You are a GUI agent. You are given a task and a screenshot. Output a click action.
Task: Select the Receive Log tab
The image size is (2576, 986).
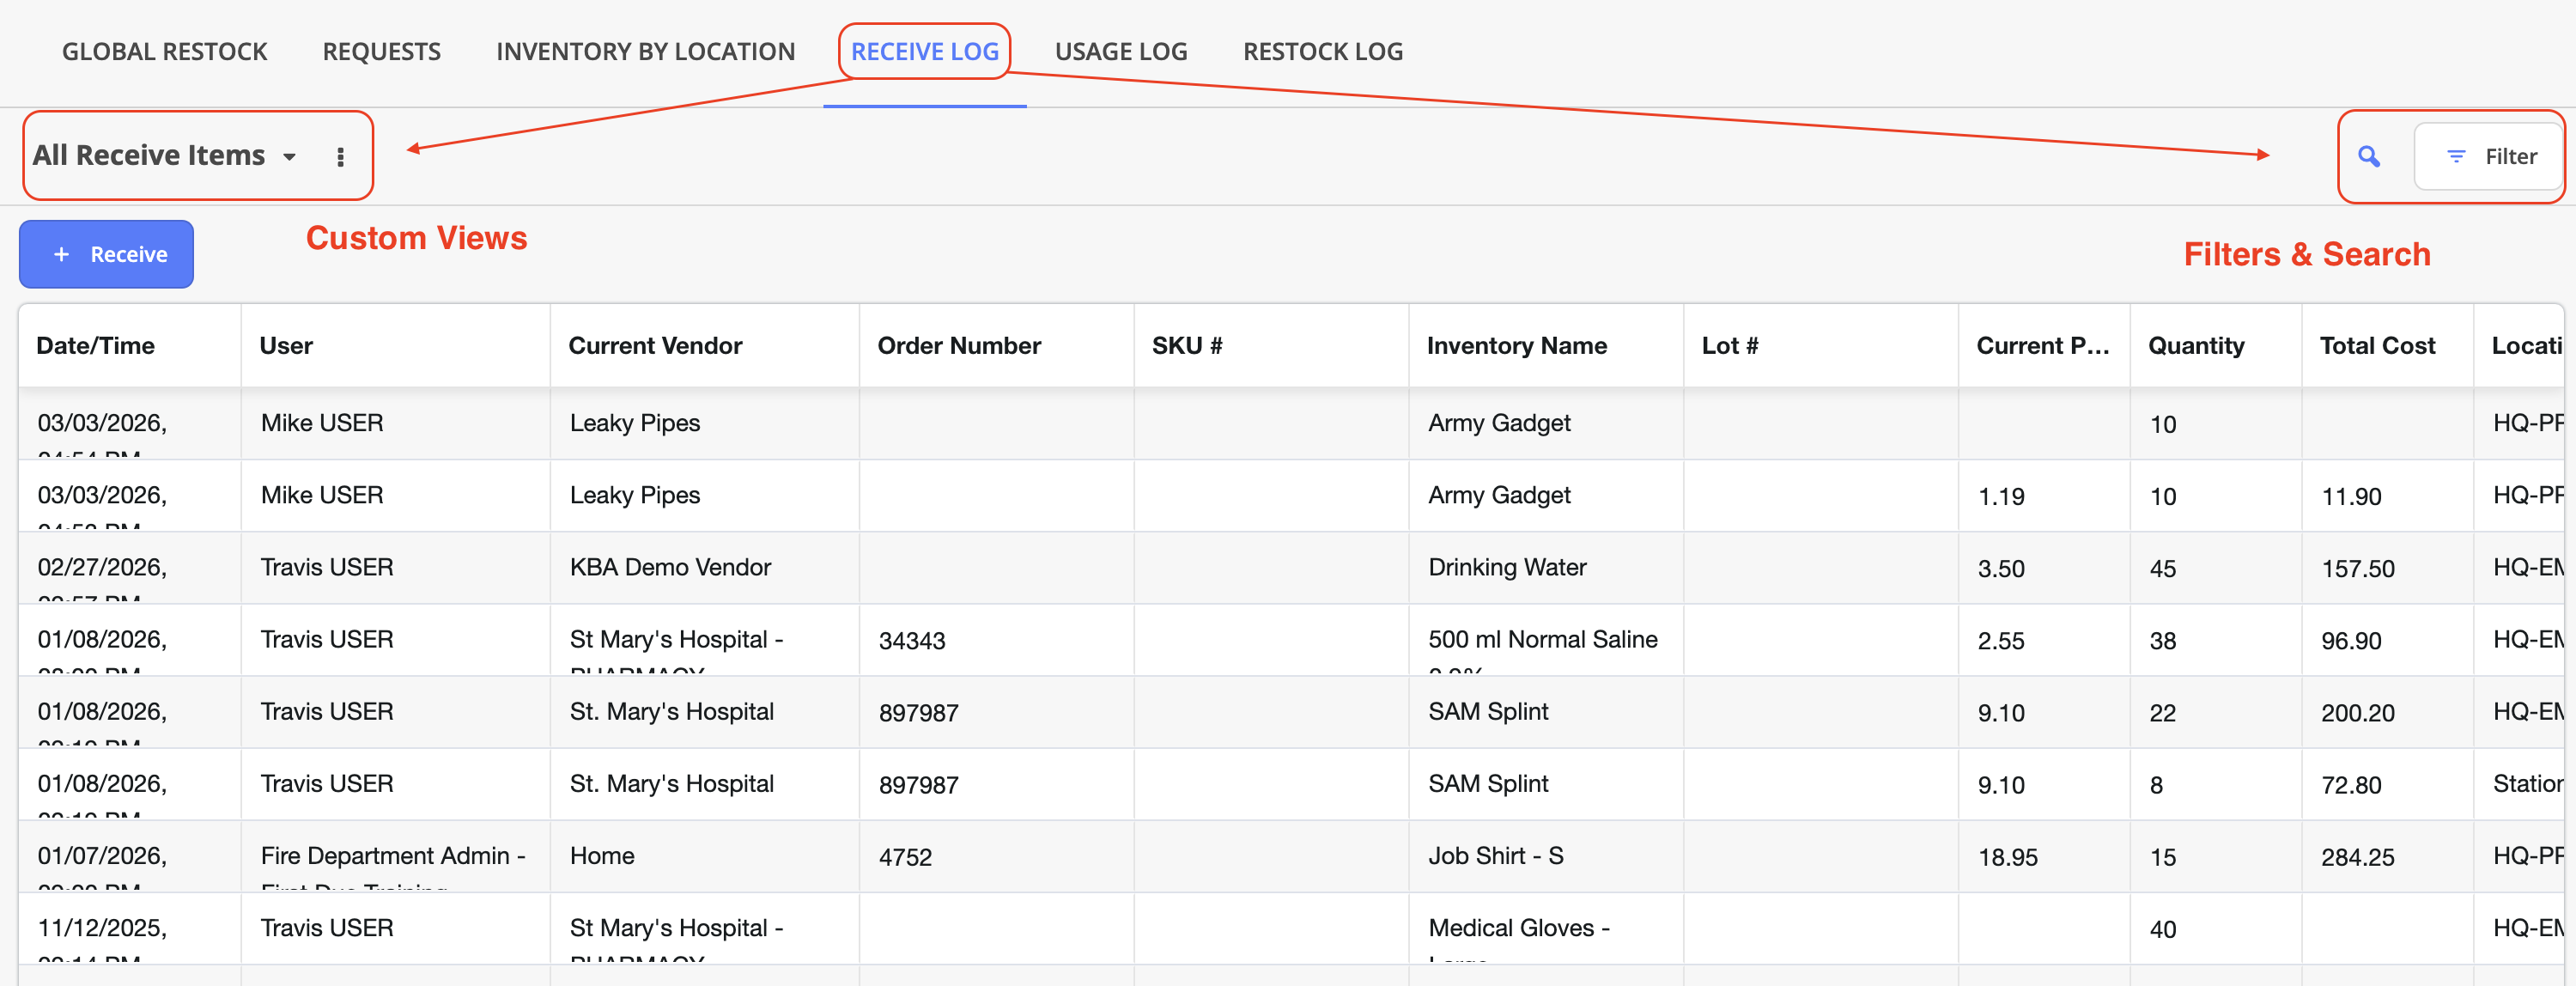point(925,51)
